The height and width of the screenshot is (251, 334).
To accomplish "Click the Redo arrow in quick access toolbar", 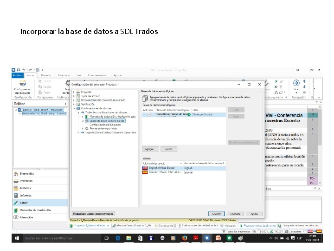I will [x=31, y=70].
